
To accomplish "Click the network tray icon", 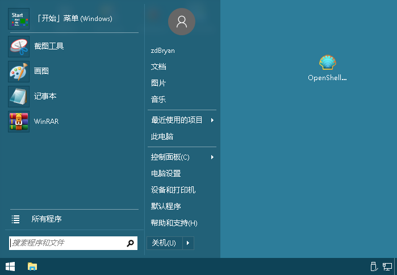I will click(387, 266).
